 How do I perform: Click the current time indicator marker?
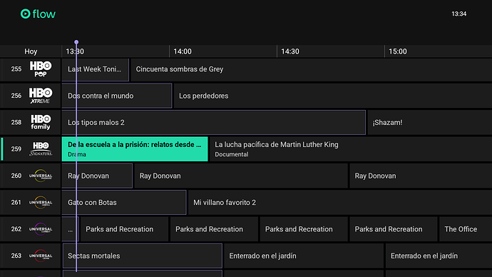pyautogui.click(x=76, y=42)
